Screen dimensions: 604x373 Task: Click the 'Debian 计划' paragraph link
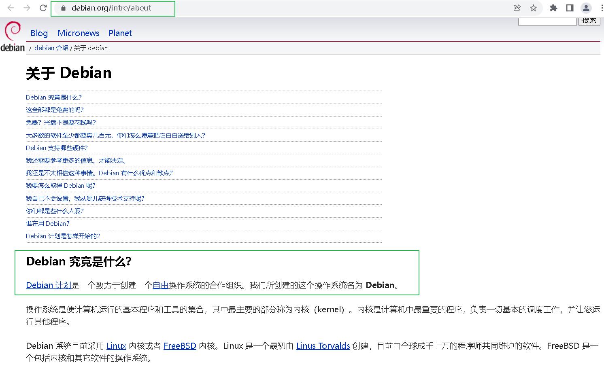pos(49,285)
